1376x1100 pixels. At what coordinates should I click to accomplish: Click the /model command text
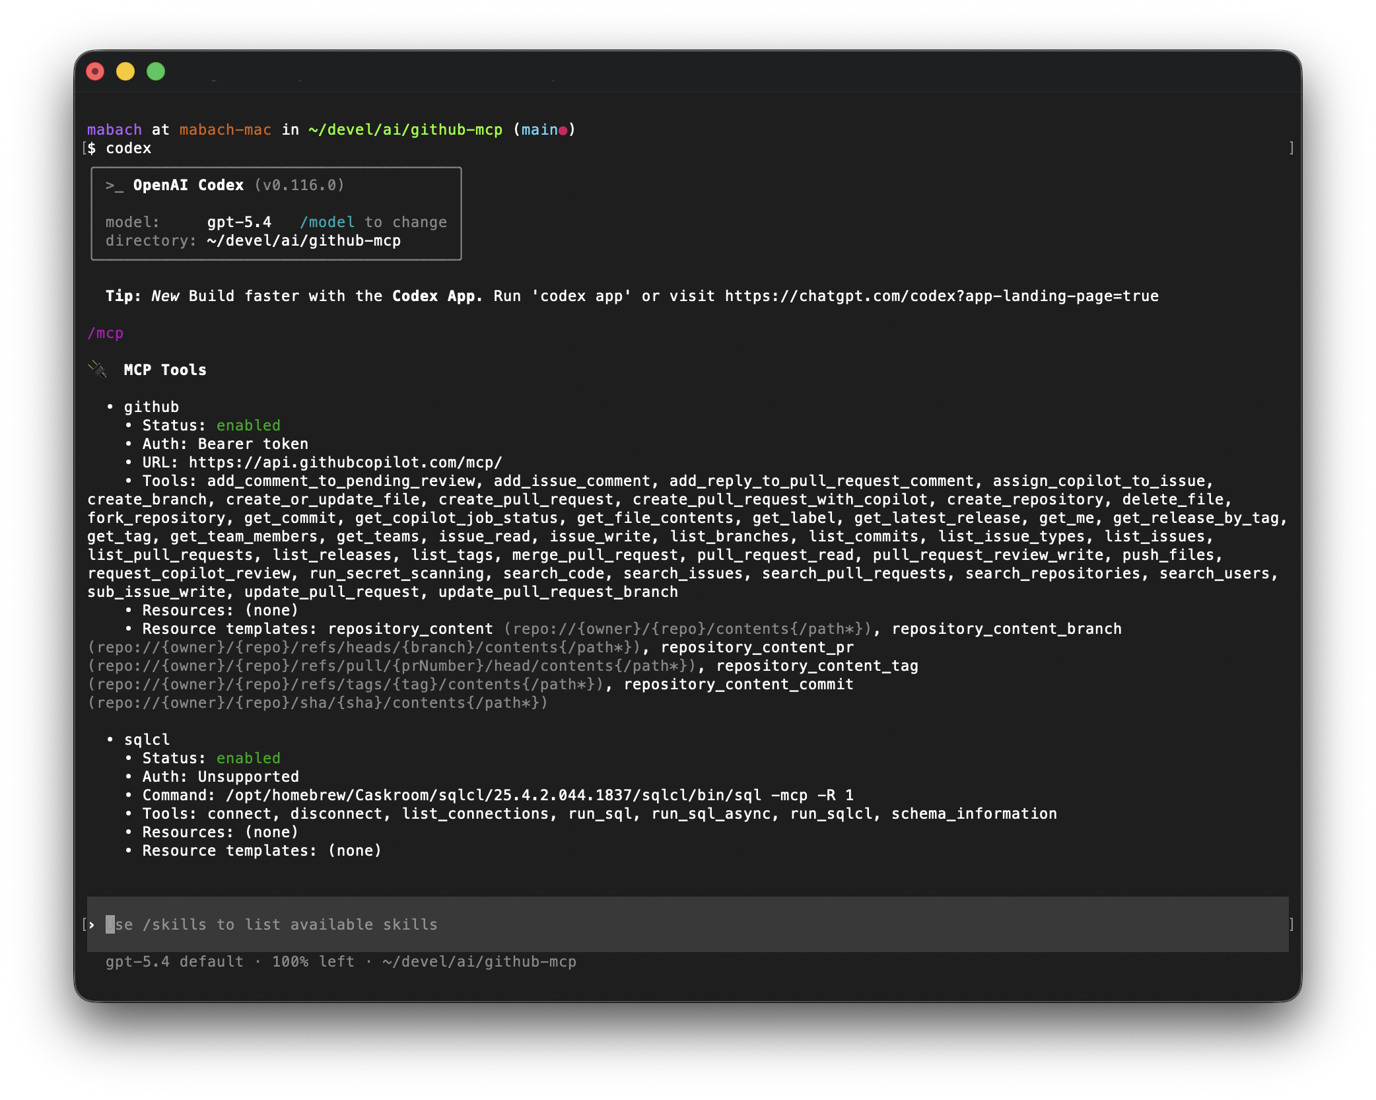tap(327, 223)
